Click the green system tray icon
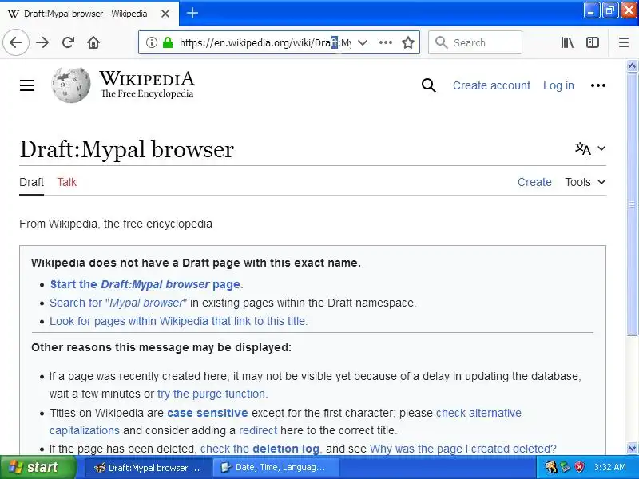 pyautogui.click(x=565, y=467)
